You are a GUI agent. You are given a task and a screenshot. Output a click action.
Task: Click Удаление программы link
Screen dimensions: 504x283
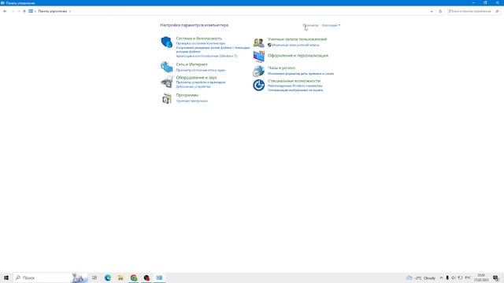192,101
